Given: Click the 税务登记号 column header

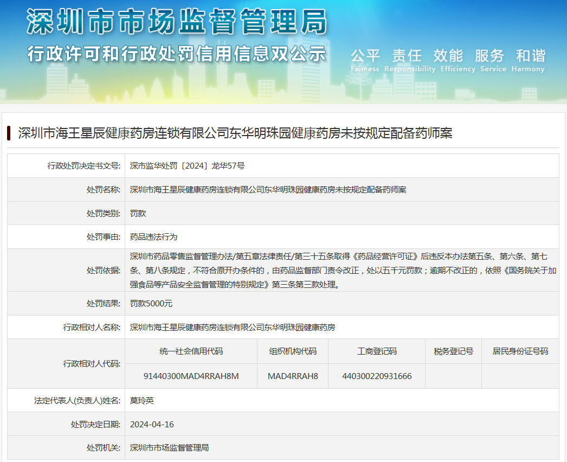Looking at the screenshot, I should point(454,351).
